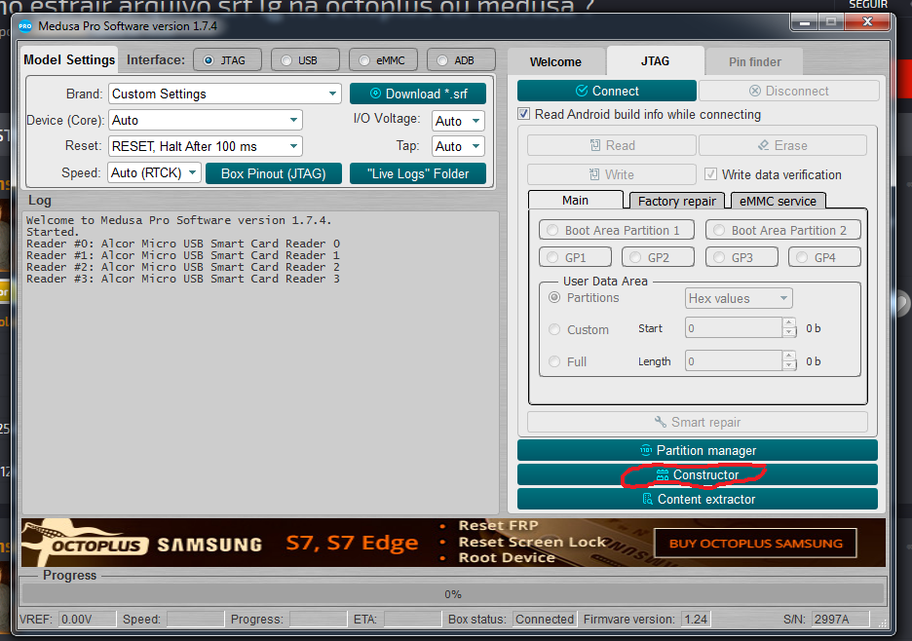Click the Connect button
This screenshot has width=912, height=641.
607,91
